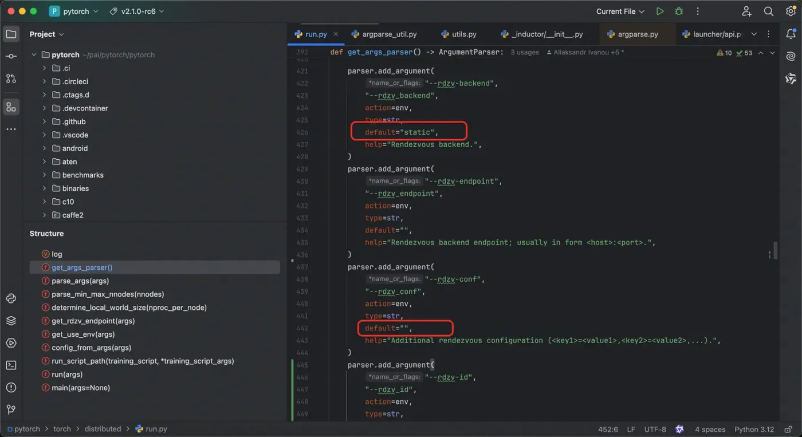Switch to the launcher/api.py tab
The image size is (802, 437).
click(712, 34)
